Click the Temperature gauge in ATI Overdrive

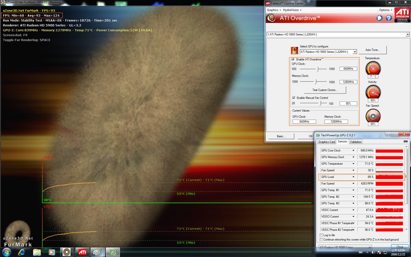(x=373, y=69)
